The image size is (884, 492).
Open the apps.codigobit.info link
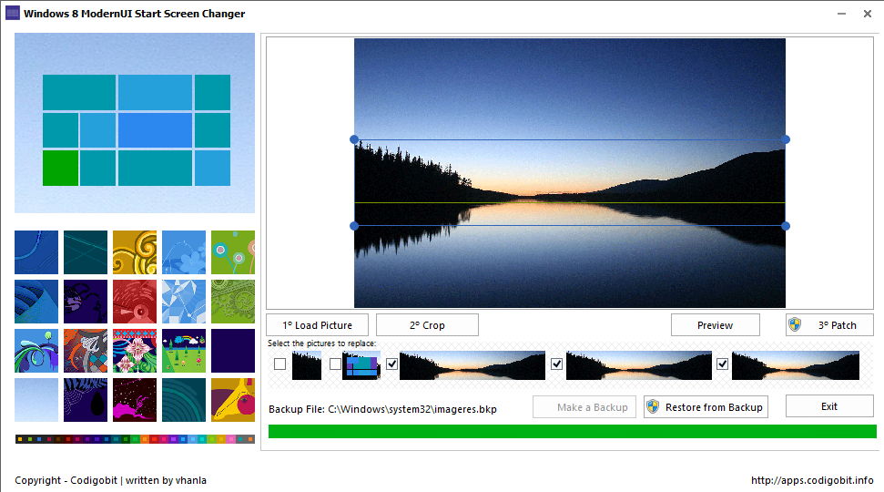(x=812, y=480)
